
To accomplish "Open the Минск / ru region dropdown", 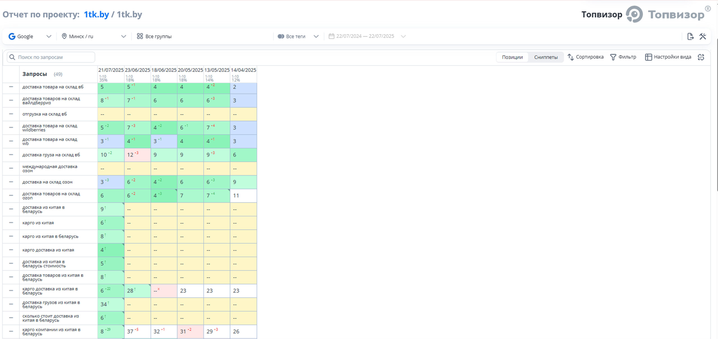I will click(x=123, y=36).
